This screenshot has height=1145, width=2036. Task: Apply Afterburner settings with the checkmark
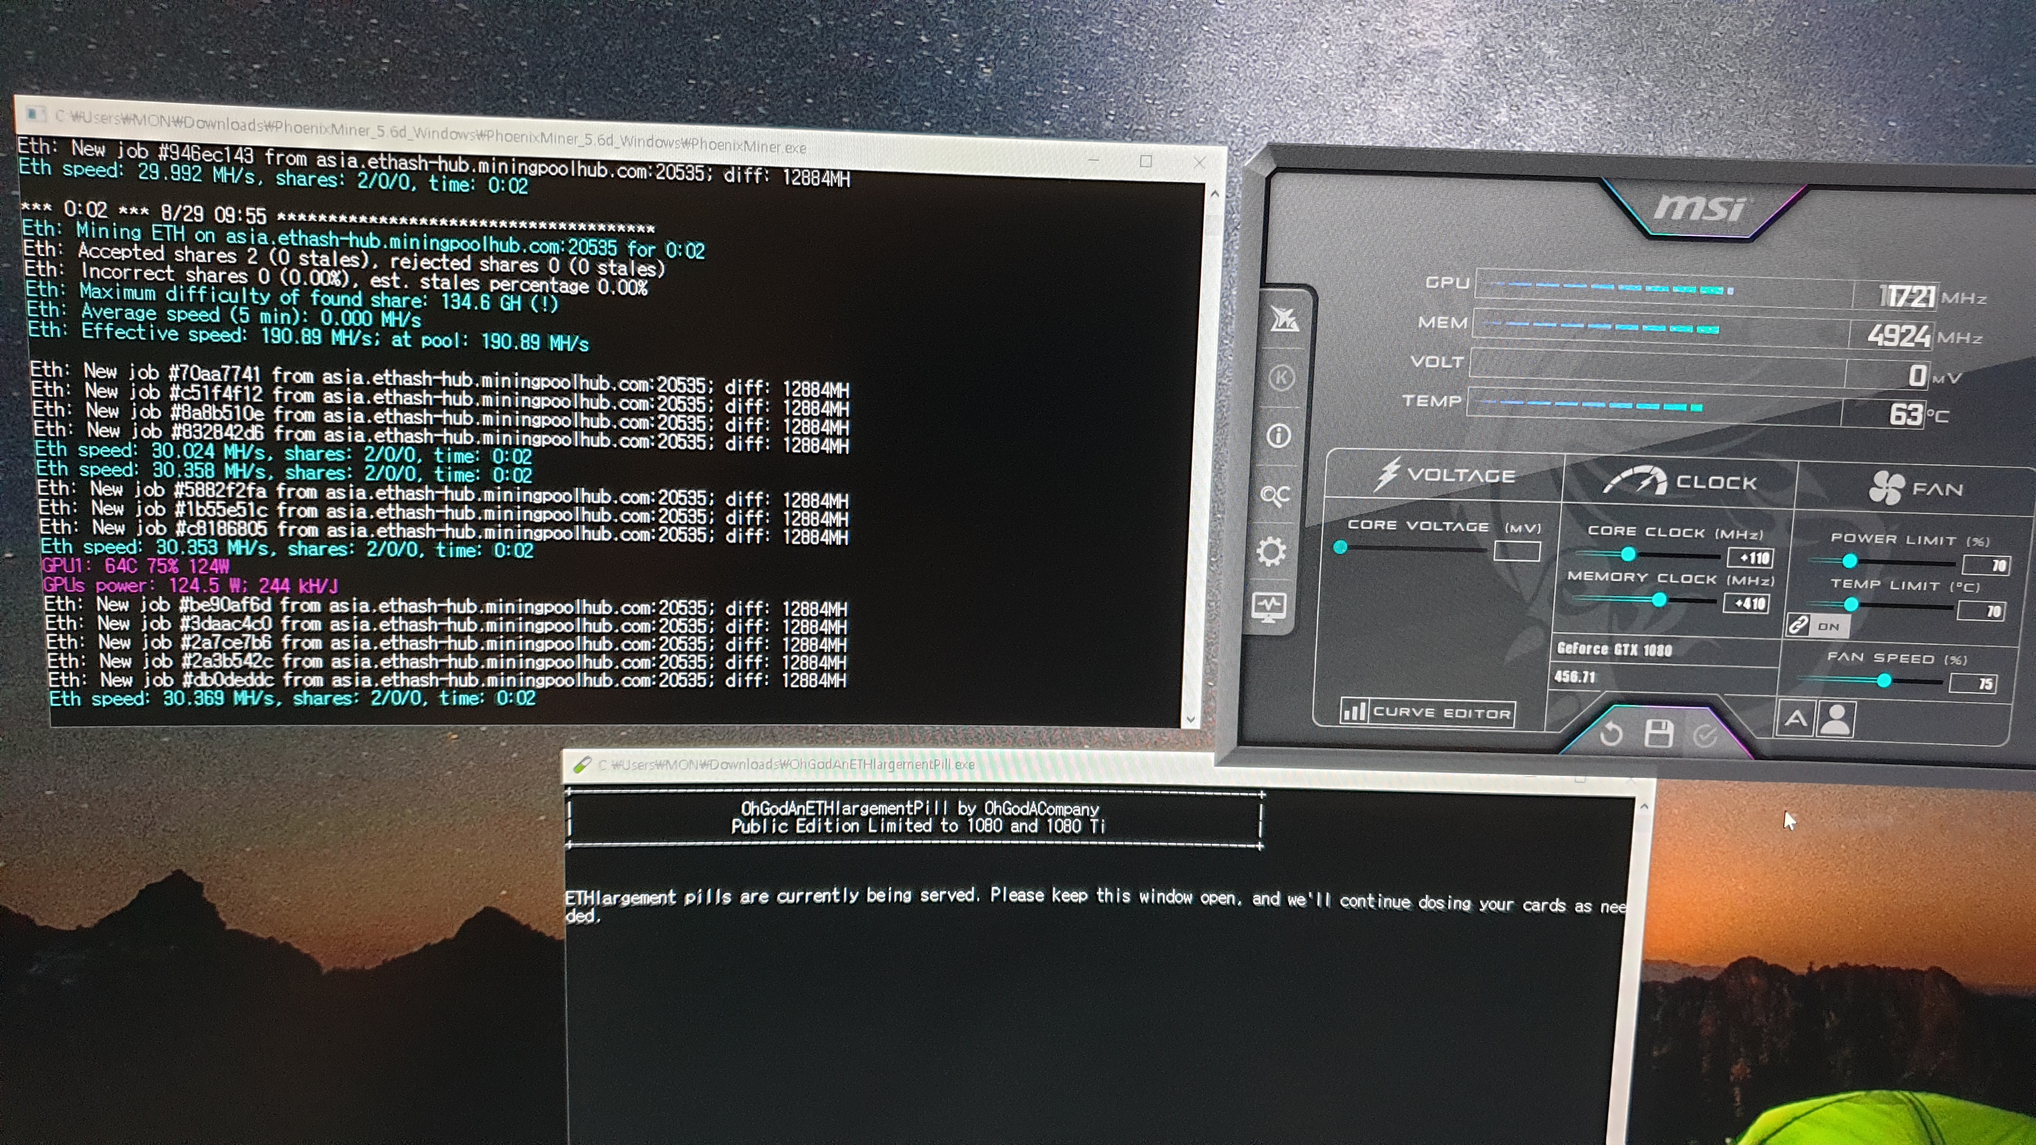pyautogui.click(x=1705, y=737)
